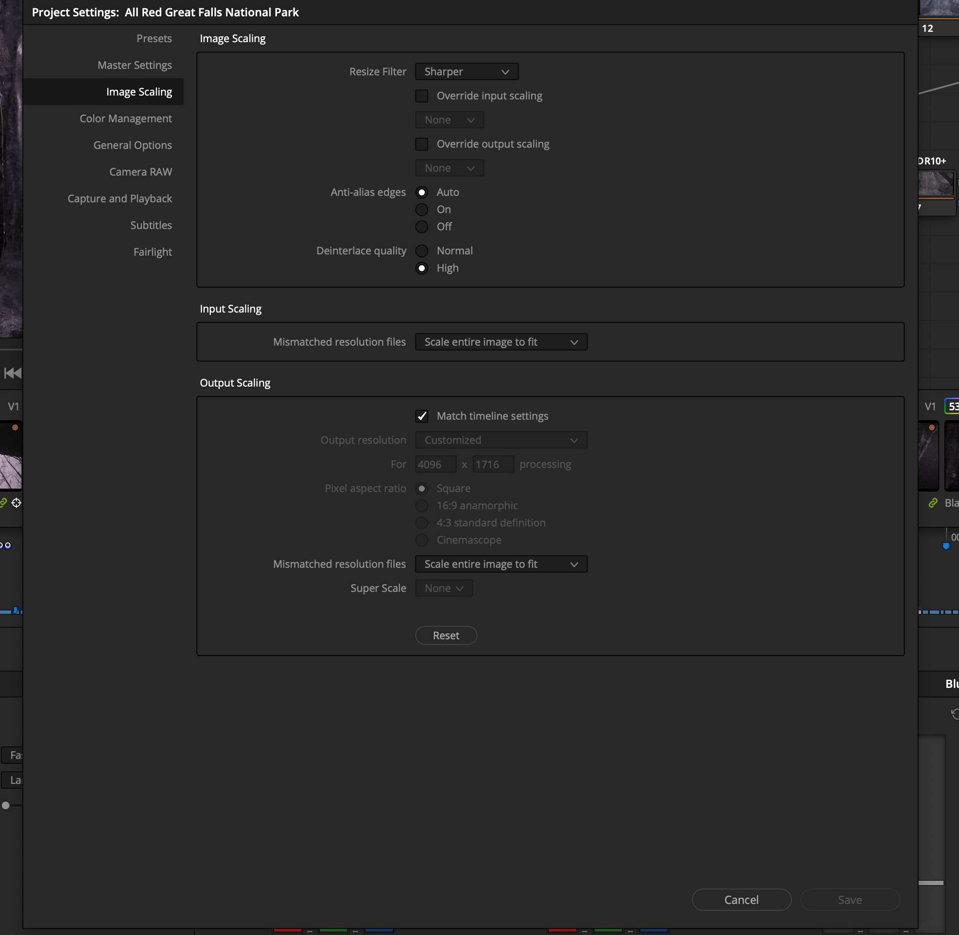
Task: Open the output scaling None dropdown
Action: point(449,168)
